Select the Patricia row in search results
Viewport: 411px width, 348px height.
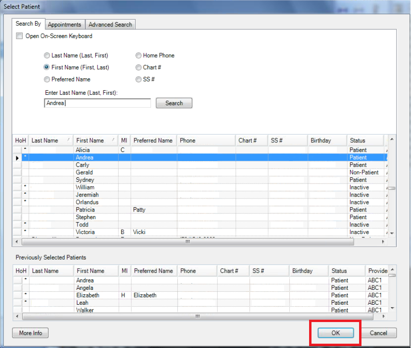86,210
